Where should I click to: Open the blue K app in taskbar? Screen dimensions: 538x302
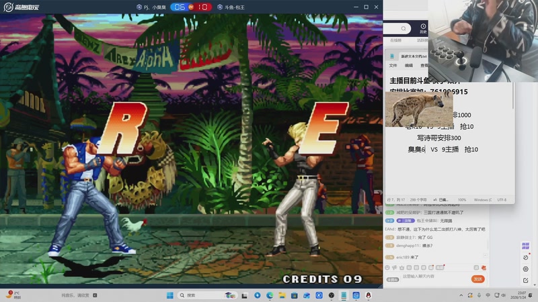(319, 295)
